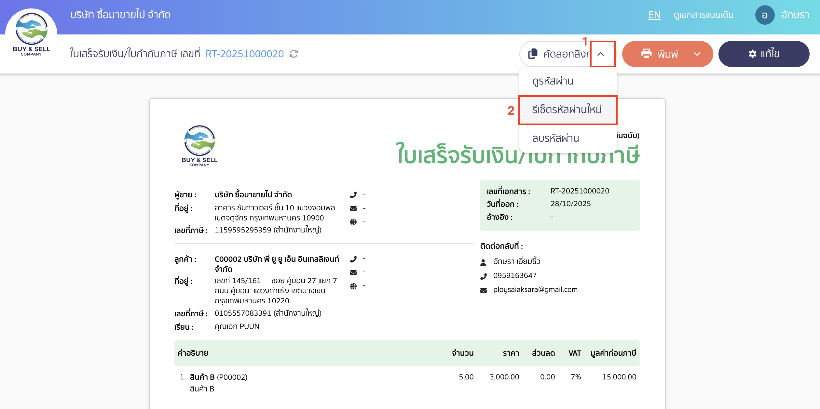Click the phone icon next to seller details
The image size is (820, 409).
(x=354, y=194)
